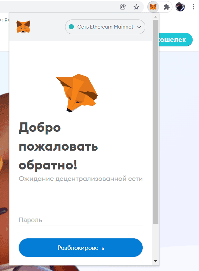
Task: Click the Добро пожаловать обратно! heading
Action: (58, 146)
